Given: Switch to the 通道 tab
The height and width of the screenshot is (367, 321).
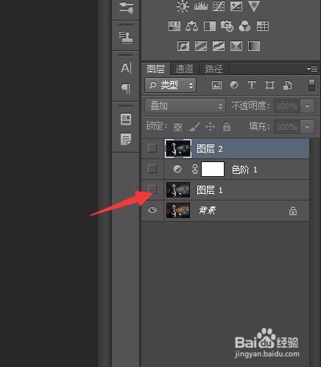Looking at the screenshot, I should pos(184,69).
